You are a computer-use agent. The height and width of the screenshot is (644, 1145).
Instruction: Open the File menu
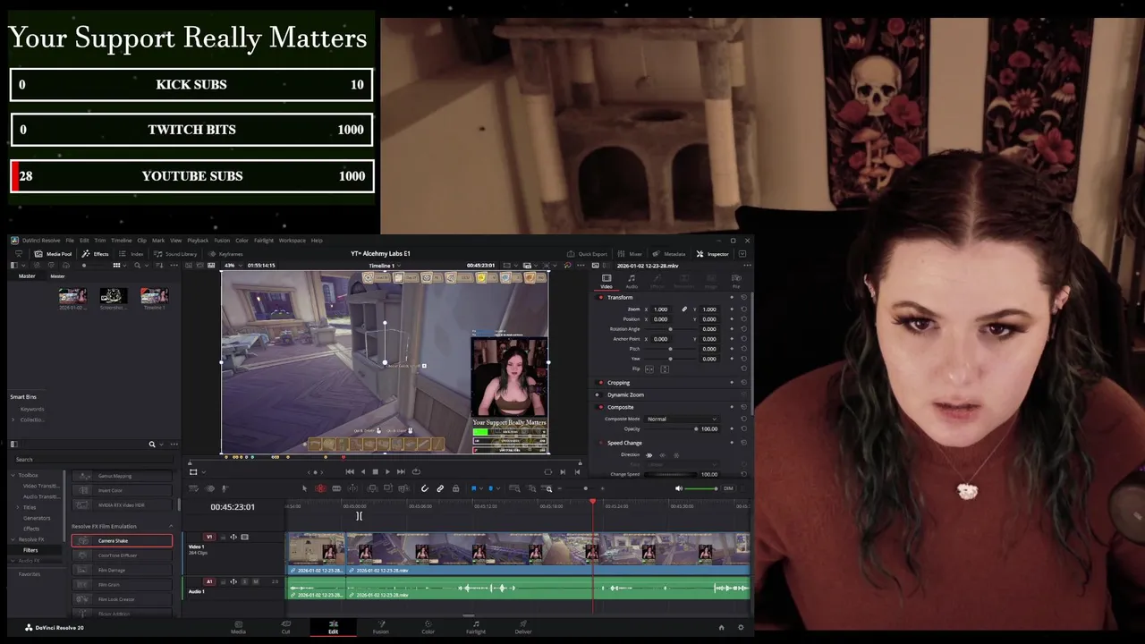point(70,241)
